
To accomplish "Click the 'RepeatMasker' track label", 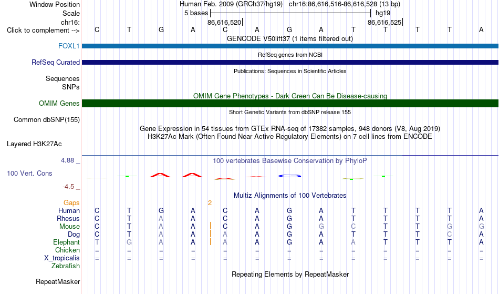I will (x=58, y=282).
